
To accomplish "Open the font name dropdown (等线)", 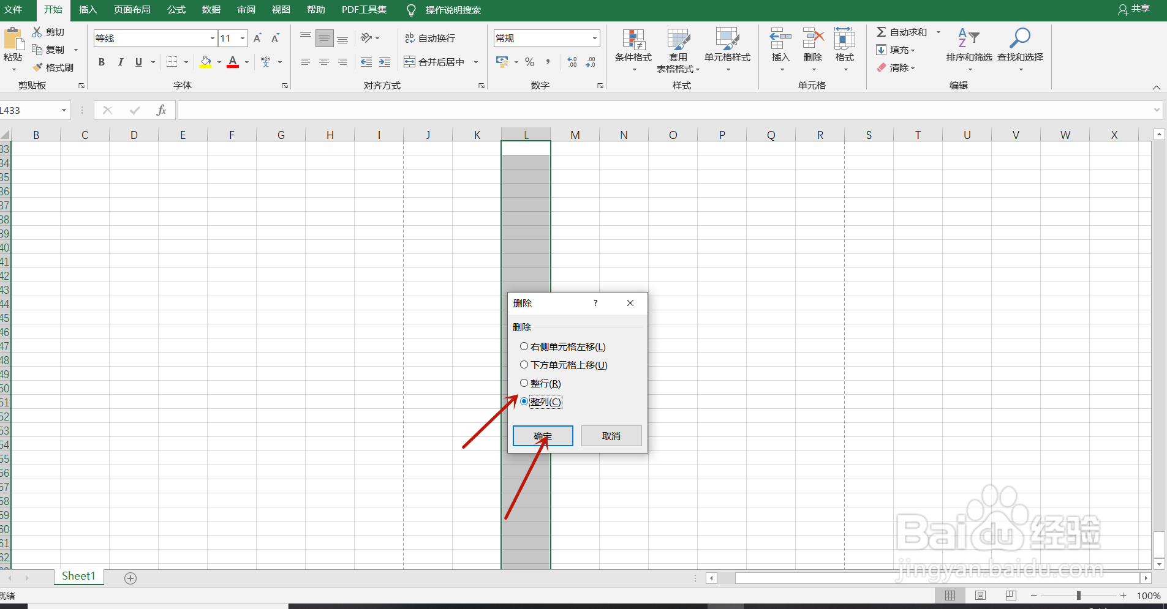I will (213, 38).
